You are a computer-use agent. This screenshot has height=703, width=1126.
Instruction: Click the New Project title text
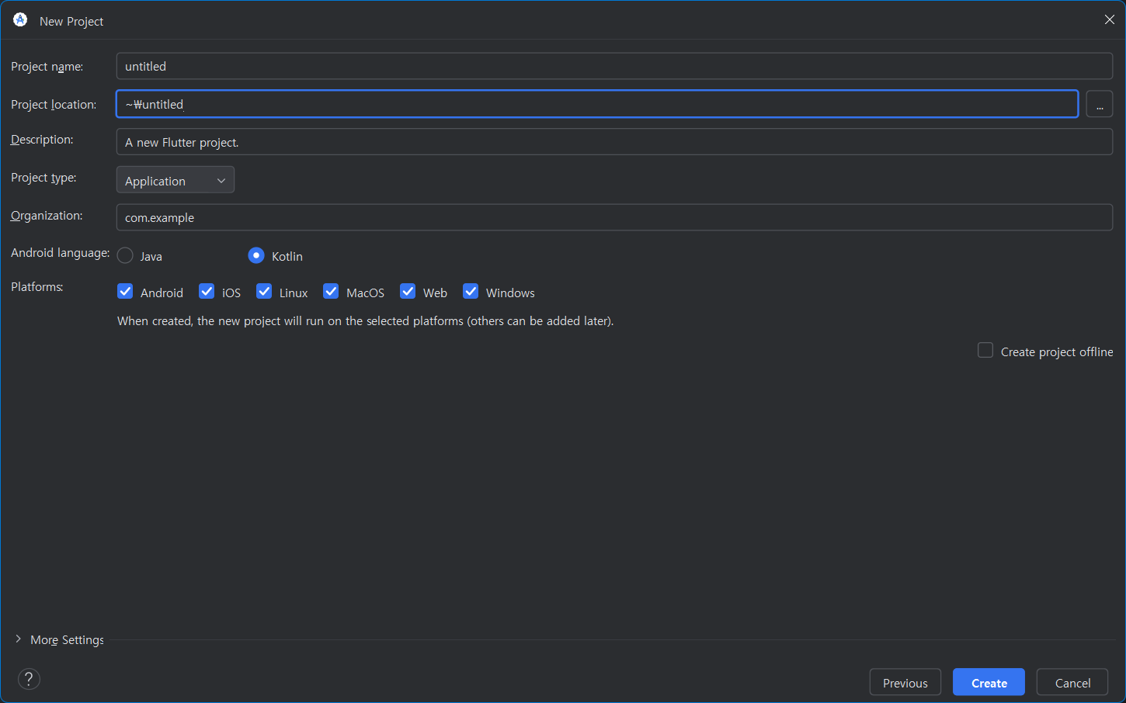[71, 22]
